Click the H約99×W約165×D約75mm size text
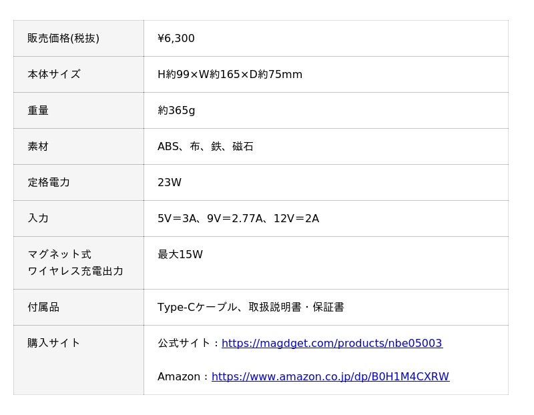The image size is (534, 415). coord(230,74)
